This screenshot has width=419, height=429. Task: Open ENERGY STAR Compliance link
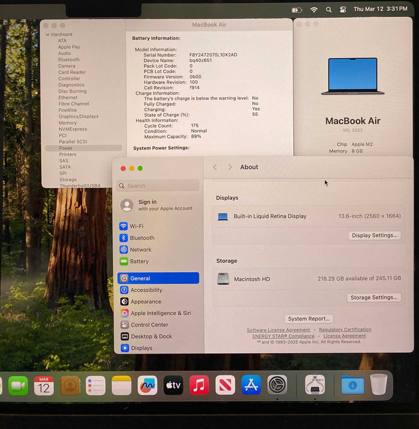click(x=283, y=336)
